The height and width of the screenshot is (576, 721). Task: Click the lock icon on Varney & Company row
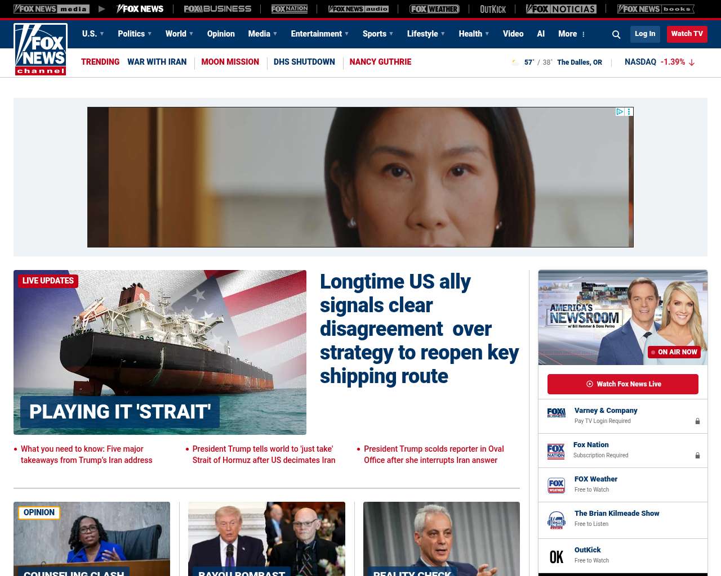pos(697,421)
